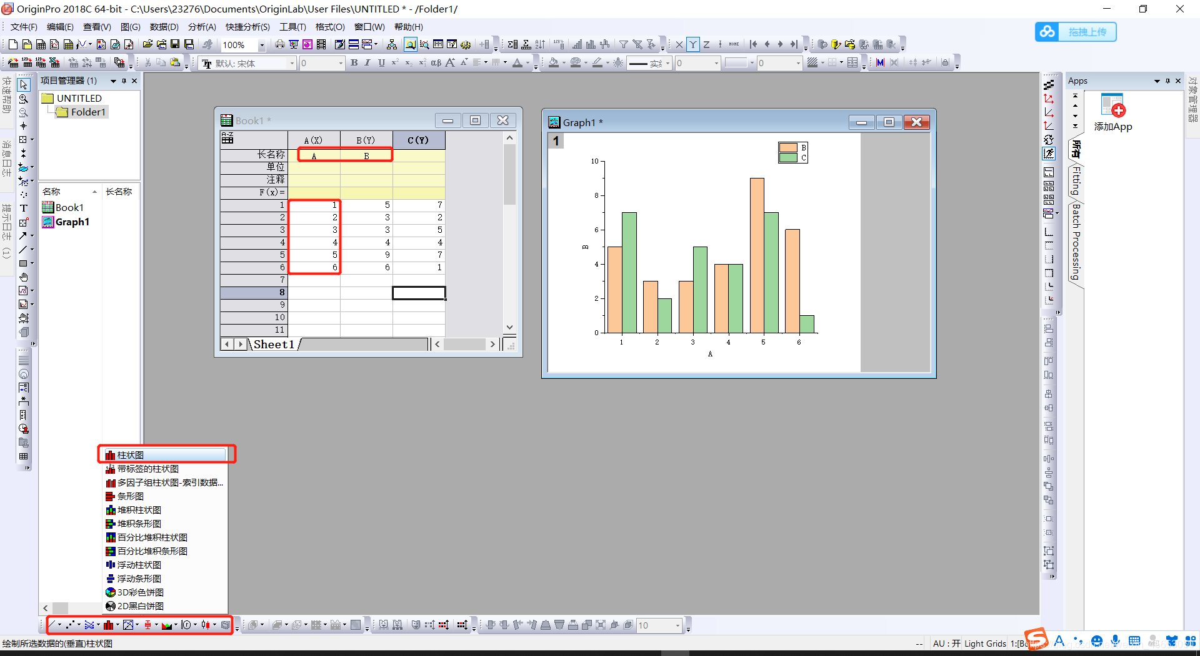This screenshot has height=656, width=1200.
Task: Click the microphone icon in IME tray
Action: coord(1116,641)
